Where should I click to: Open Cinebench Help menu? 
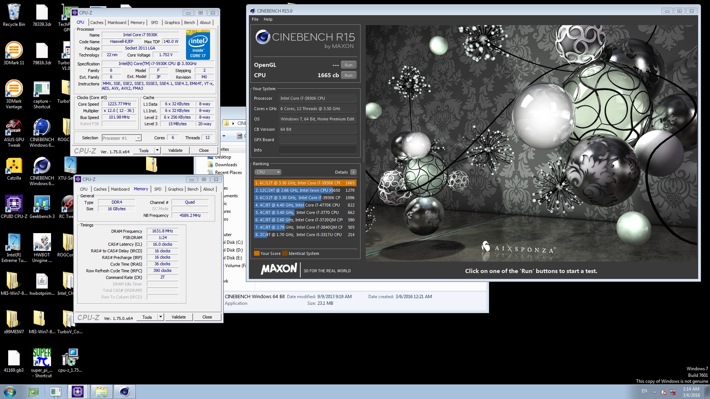[268, 19]
